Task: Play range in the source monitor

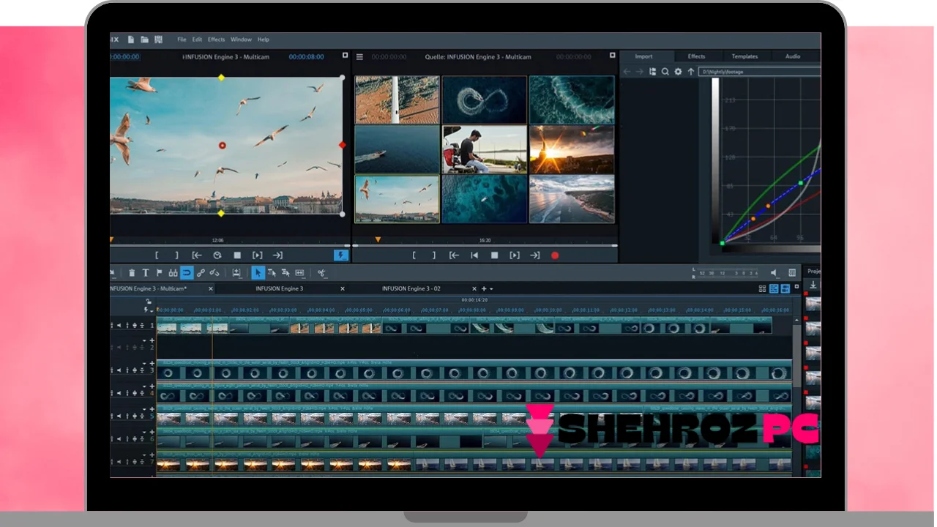Action: coord(515,255)
